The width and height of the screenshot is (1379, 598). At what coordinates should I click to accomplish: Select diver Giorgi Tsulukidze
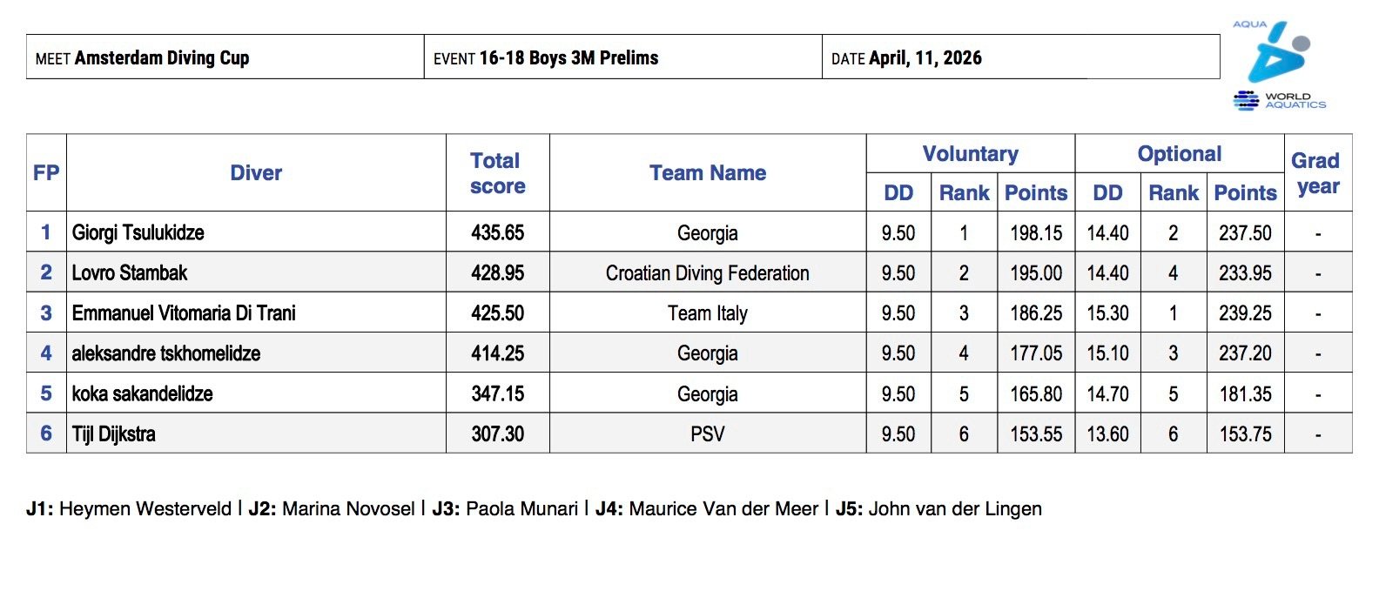[x=138, y=232]
